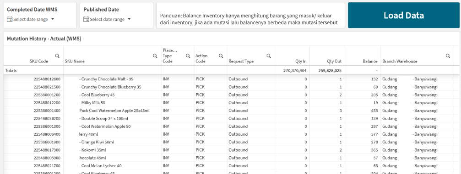Select SKU code 225386001400
The height and width of the screenshot is (174, 461).
(x=47, y=111)
